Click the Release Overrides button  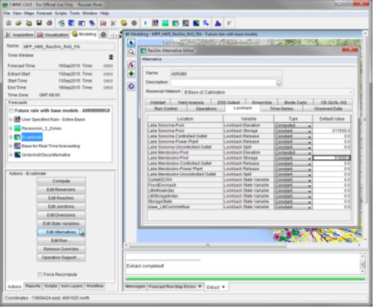[x=61, y=249]
